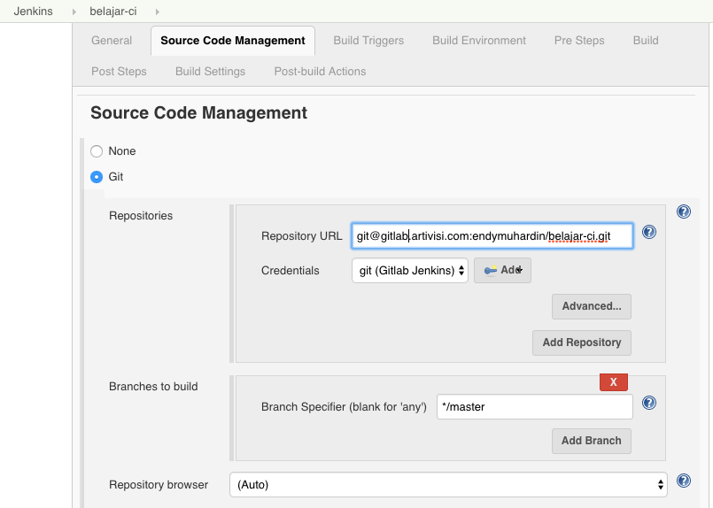Switch to the Pre Steps tab
This screenshot has width=713, height=508.
[x=579, y=41]
